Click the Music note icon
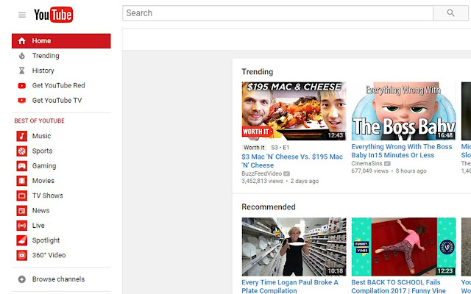471x294 pixels. [x=21, y=136]
